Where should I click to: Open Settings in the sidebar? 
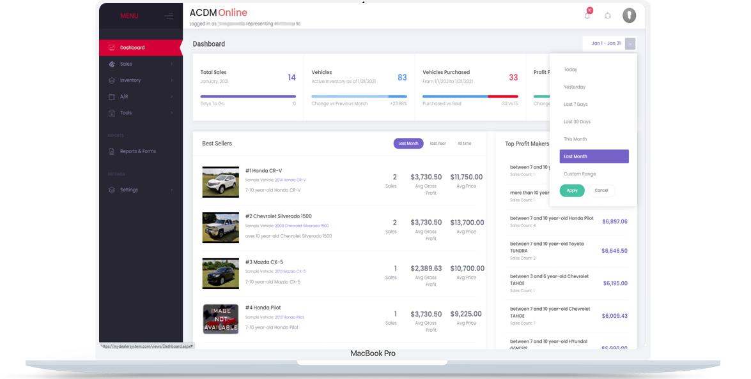tap(141, 189)
